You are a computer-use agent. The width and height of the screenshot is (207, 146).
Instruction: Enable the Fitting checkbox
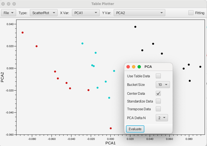(x=191, y=13)
